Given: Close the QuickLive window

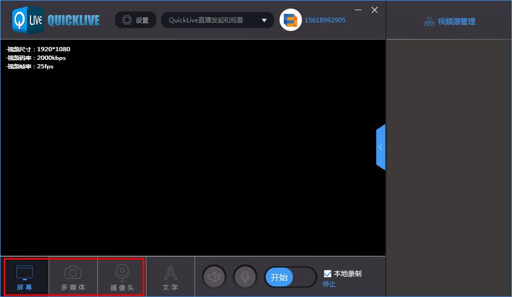Looking at the screenshot, I should tap(375, 10).
